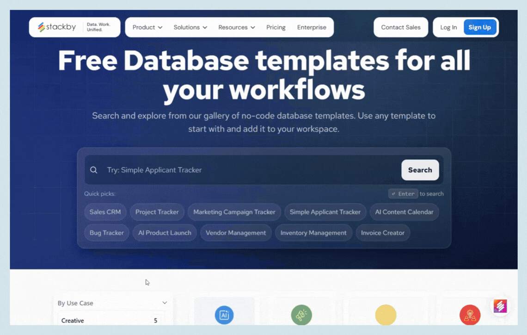Image resolution: width=527 pixels, height=335 pixels.
Task: Click the yellow circle category icon
Action: 386,315
